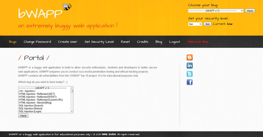Open the Blogger social icon
The height and width of the screenshot is (137, 263).
pyautogui.click(x=190, y=57)
